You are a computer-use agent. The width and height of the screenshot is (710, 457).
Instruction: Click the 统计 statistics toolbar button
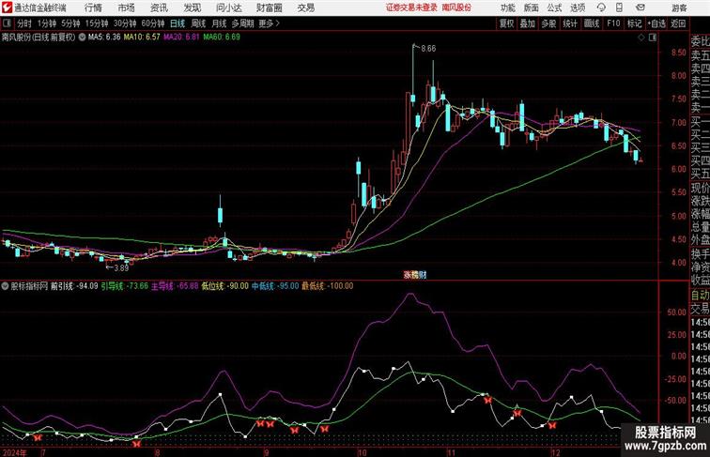click(x=570, y=23)
